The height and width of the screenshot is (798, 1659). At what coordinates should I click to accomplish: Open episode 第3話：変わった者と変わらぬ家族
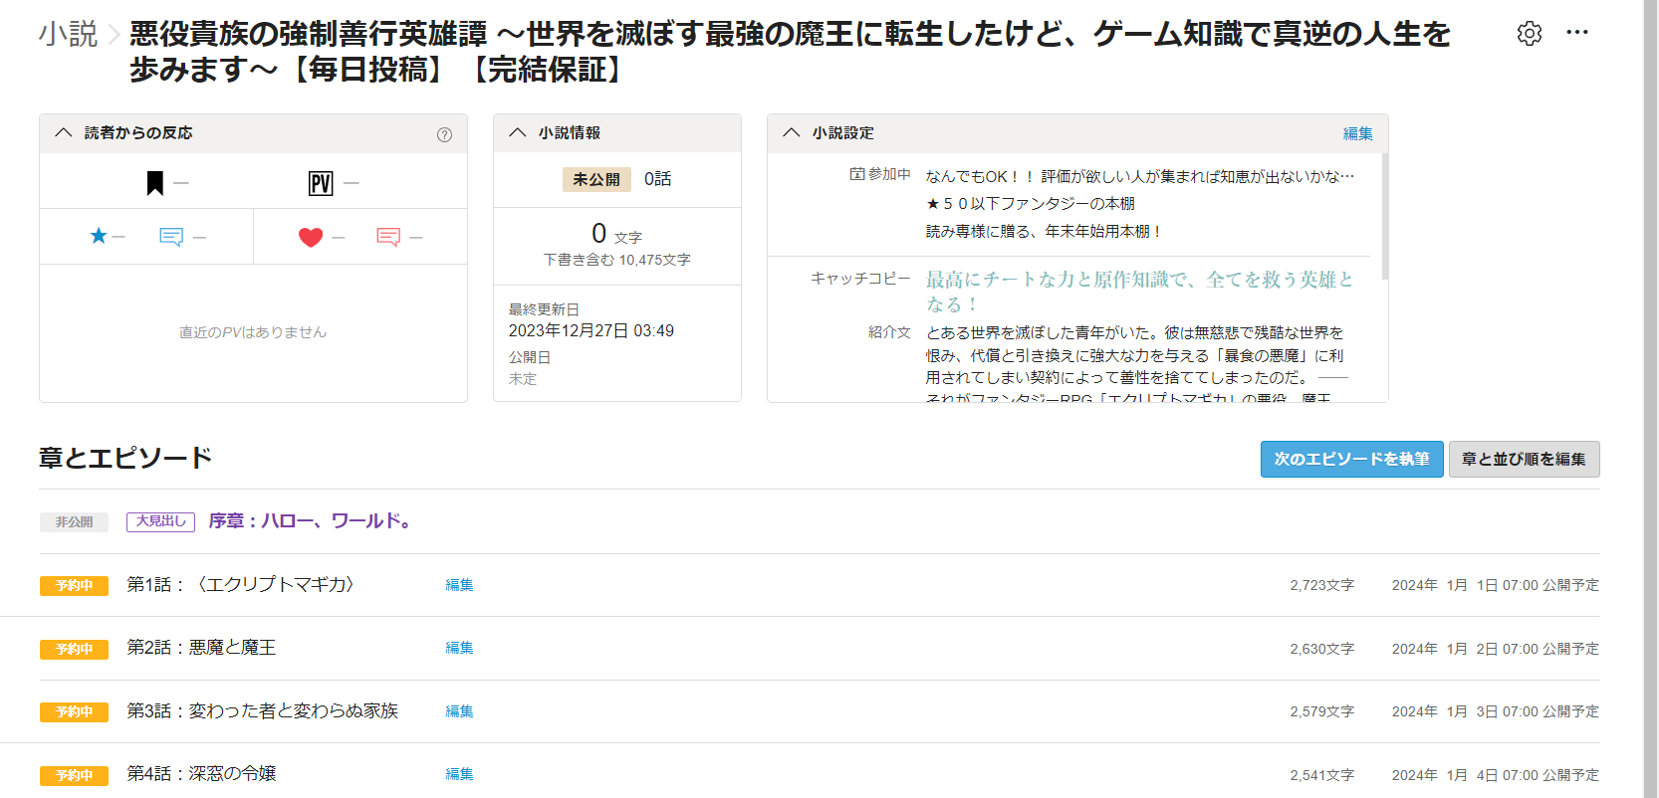click(262, 710)
